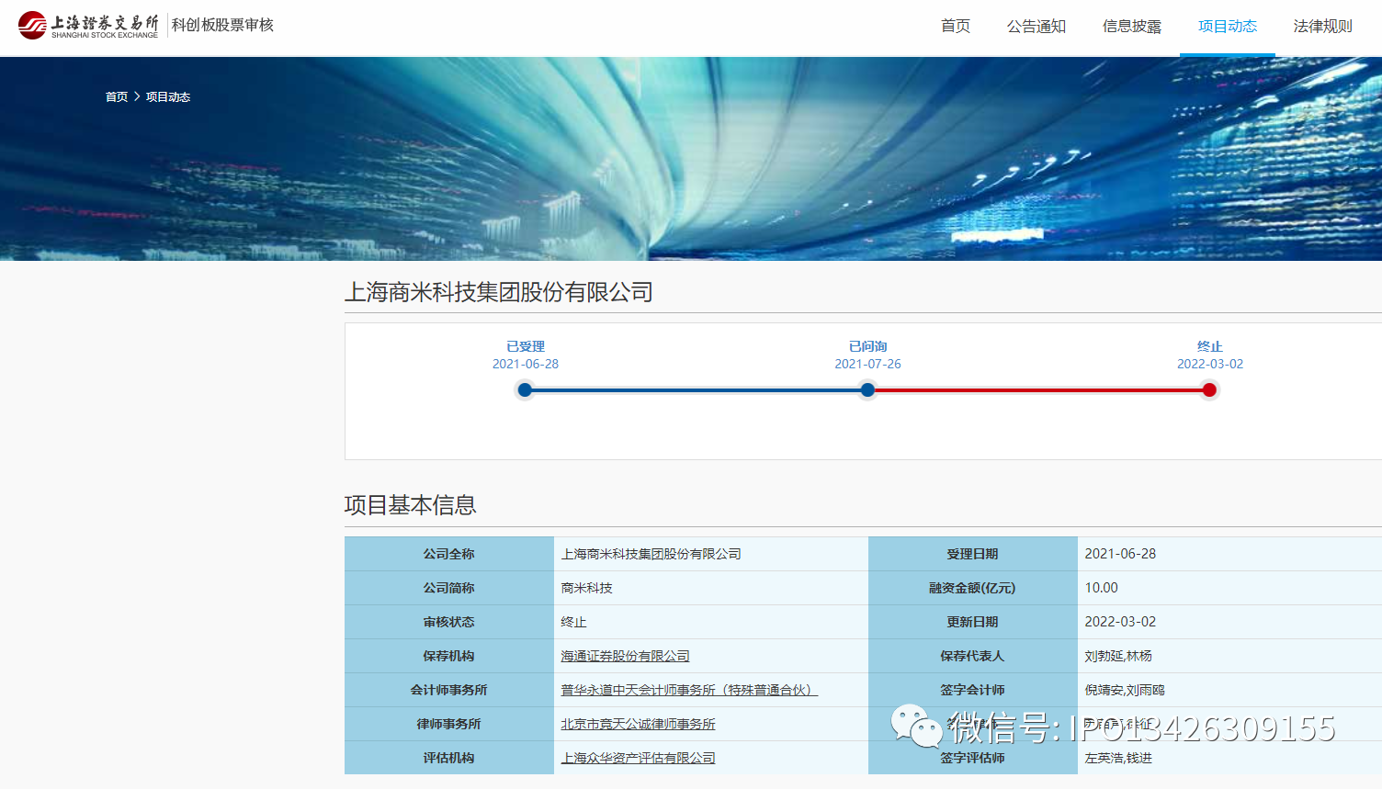Click the 商米科技 company short name cell

[x=710, y=588]
